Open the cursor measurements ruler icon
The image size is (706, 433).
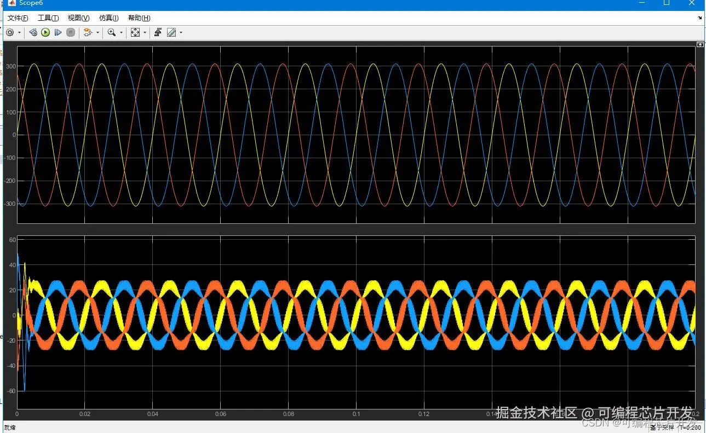click(171, 33)
